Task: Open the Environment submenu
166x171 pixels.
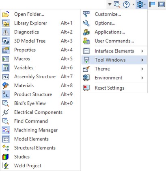Action: coord(114,78)
